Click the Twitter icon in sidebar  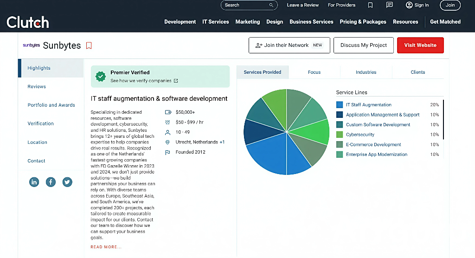point(67,182)
